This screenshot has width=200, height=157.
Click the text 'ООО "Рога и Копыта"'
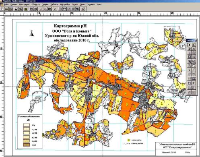(72, 31)
